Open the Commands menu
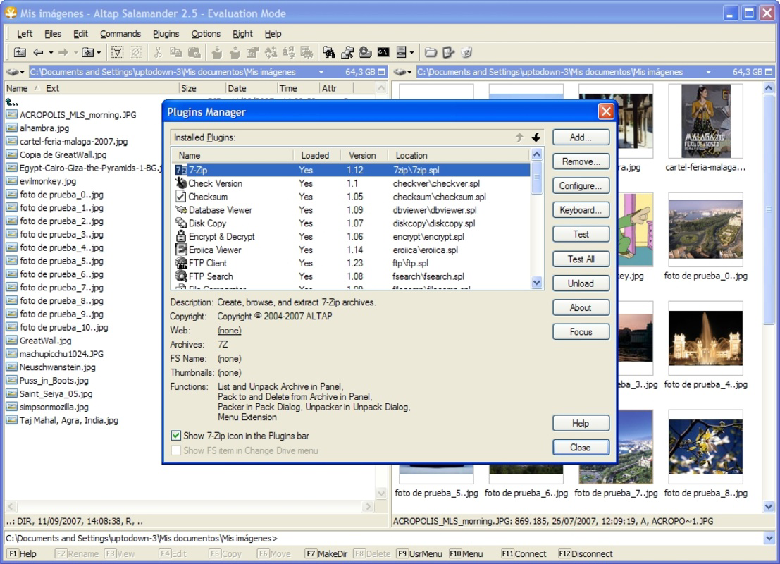Screen dimensions: 780x564 click(120, 34)
